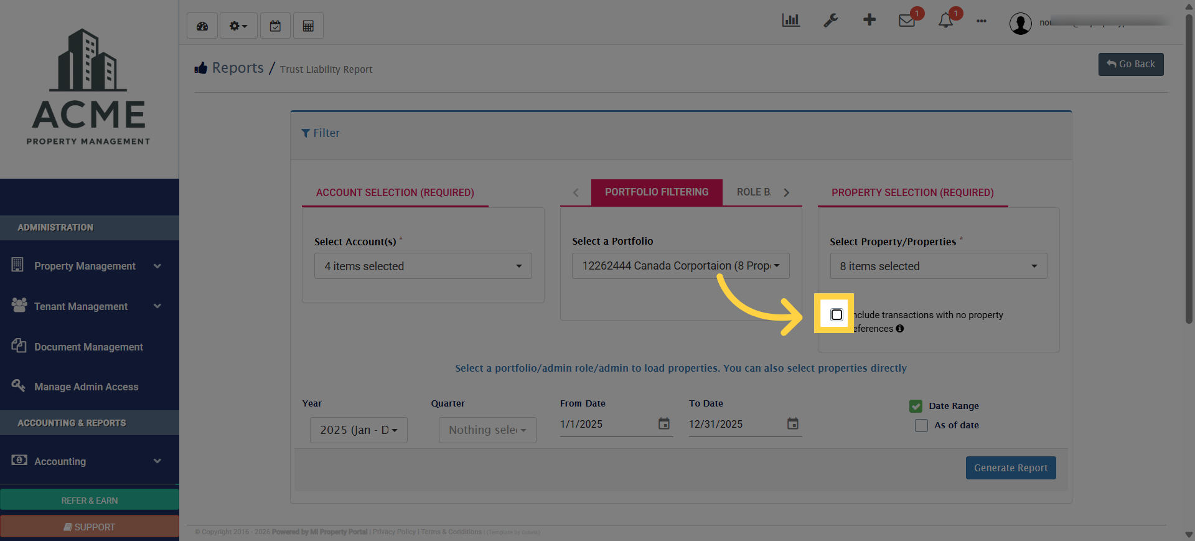Uncheck the Date Range checkbox

tap(916, 406)
